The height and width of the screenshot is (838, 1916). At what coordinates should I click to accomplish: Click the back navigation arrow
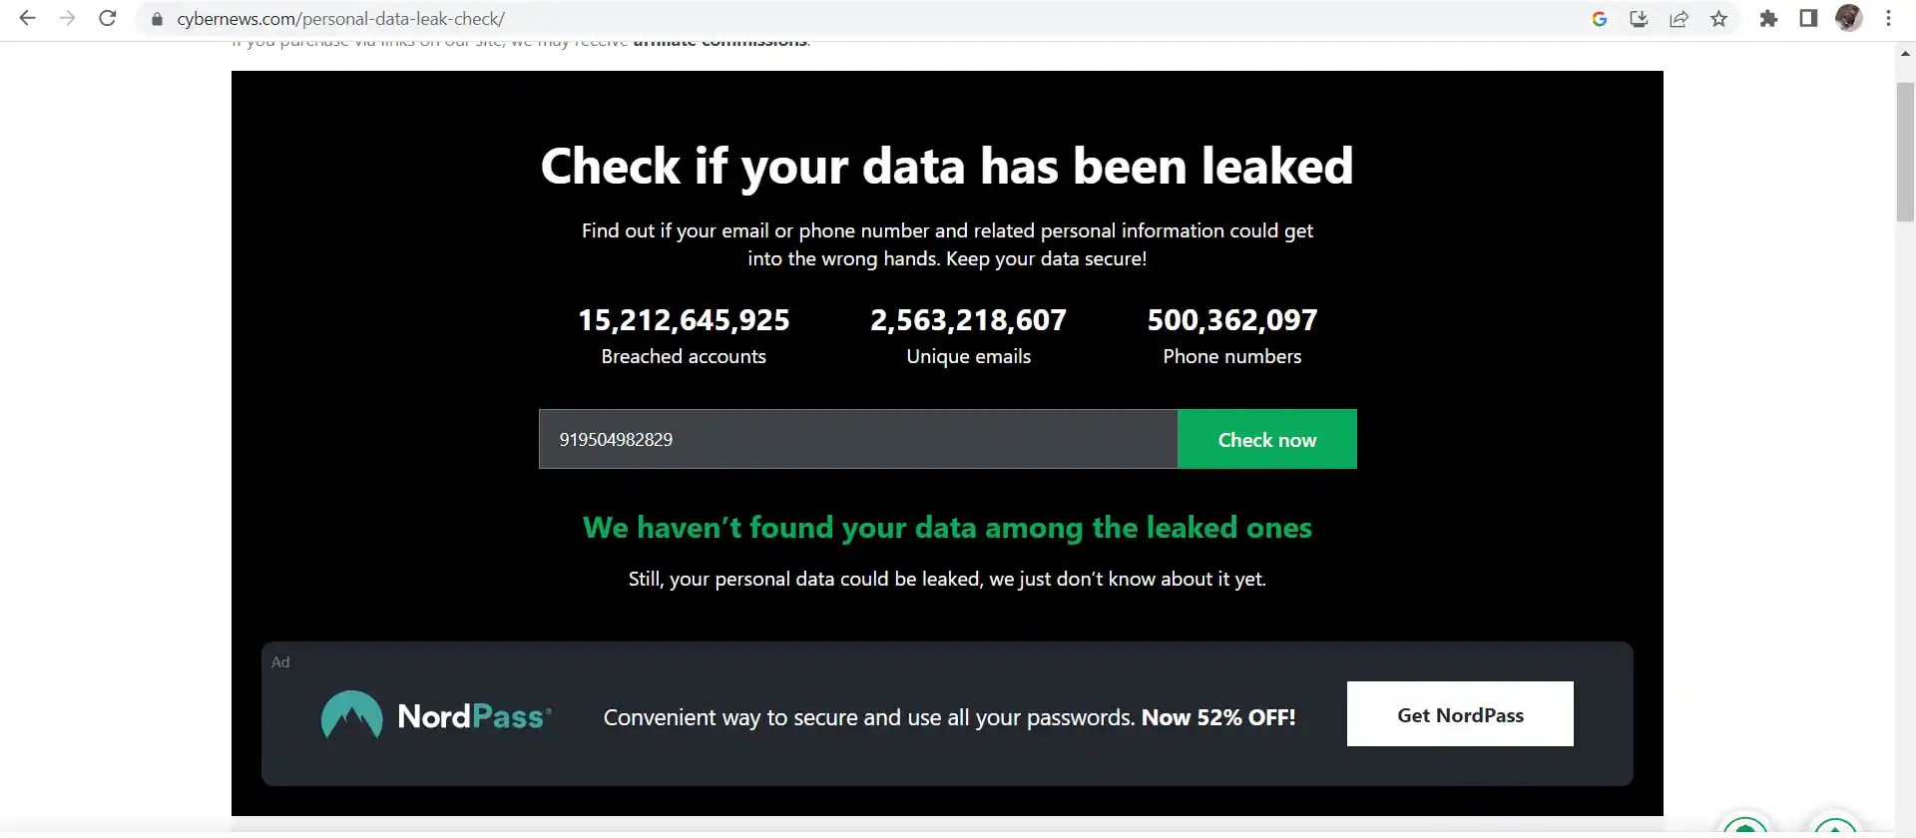point(27,18)
